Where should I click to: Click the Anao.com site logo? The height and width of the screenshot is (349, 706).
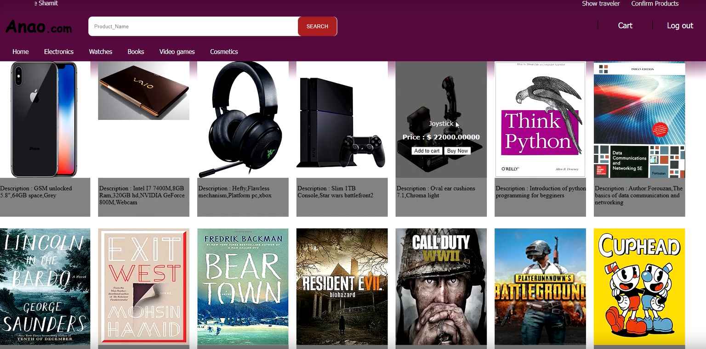39,27
